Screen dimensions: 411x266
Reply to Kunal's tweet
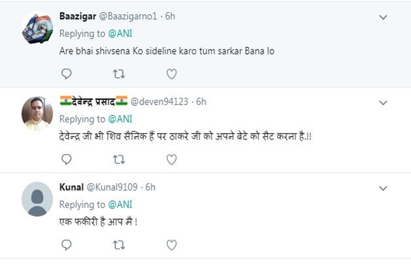point(67,245)
